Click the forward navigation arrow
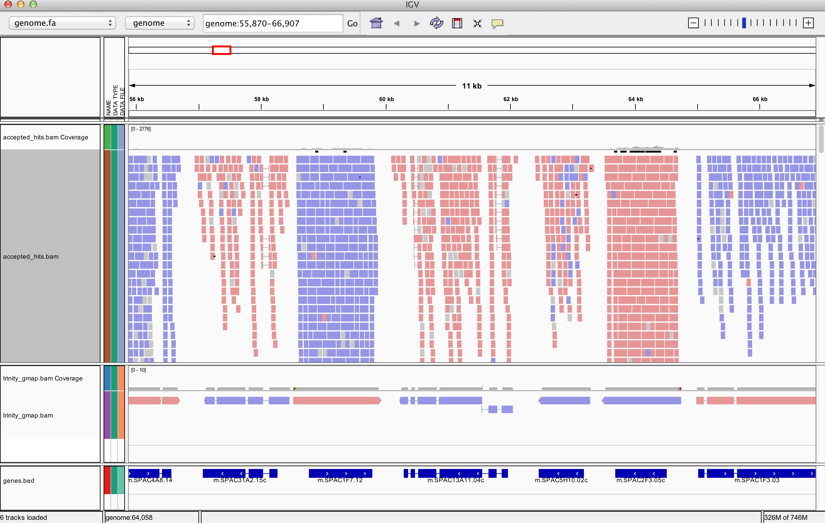The height and width of the screenshot is (523, 825). (416, 23)
